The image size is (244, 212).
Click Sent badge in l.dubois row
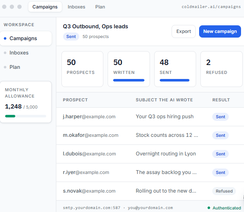click(x=220, y=154)
